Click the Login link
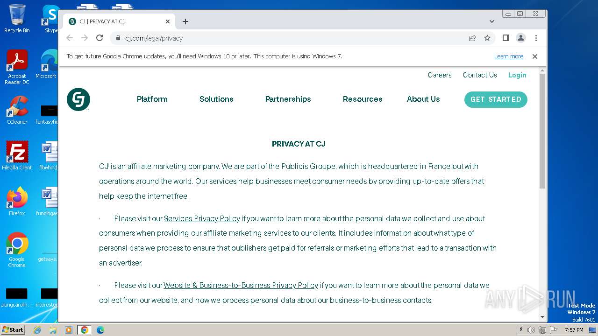 [x=517, y=75]
